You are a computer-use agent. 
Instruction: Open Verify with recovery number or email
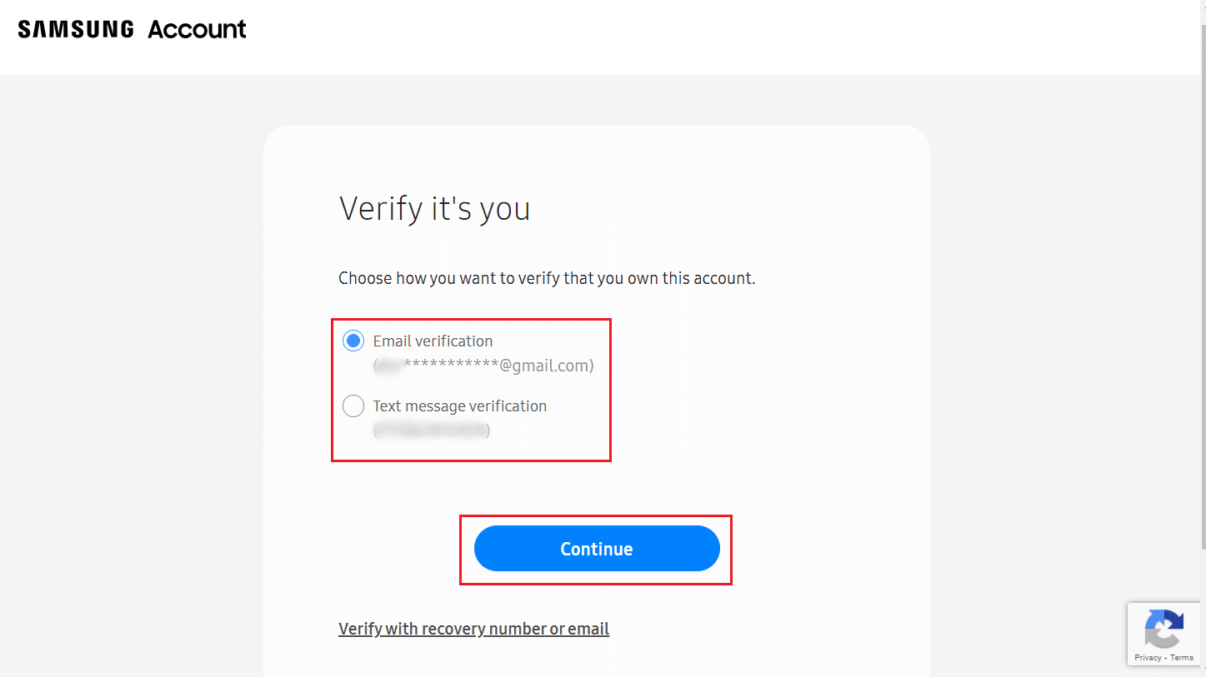pyautogui.click(x=473, y=628)
